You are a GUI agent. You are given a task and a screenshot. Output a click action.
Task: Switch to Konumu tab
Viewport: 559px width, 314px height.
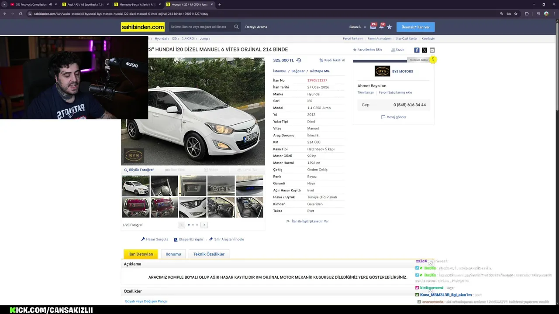pos(173,254)
